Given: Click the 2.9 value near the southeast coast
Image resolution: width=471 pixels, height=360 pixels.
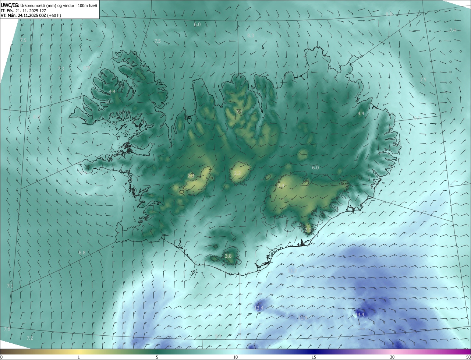Looking at the screenshot, I should tap(308, 230).
